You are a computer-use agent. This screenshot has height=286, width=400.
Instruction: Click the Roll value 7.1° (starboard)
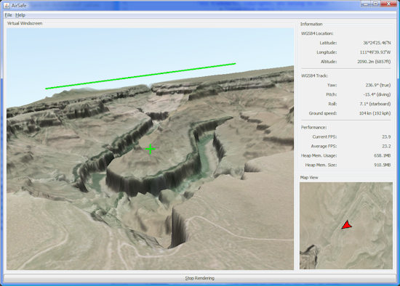(375, 104)
